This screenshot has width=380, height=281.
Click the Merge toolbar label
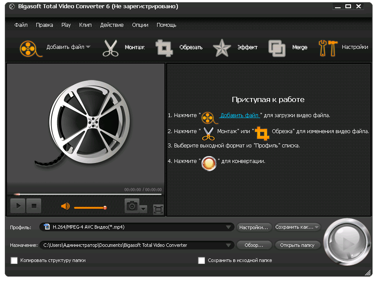[300, 48]
